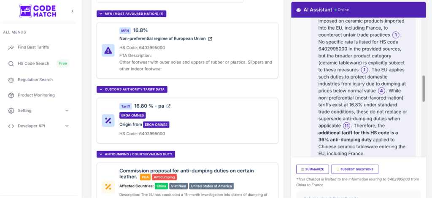
Task: Click the Find Best Tariffs chart icon
Action: [11, 47]
